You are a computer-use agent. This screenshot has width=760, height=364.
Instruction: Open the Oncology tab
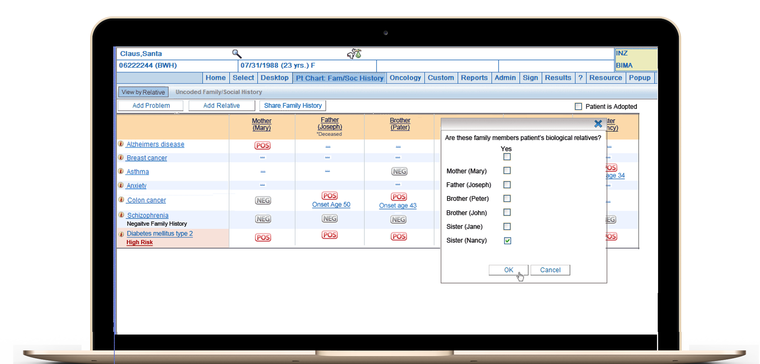click(405, 78)
